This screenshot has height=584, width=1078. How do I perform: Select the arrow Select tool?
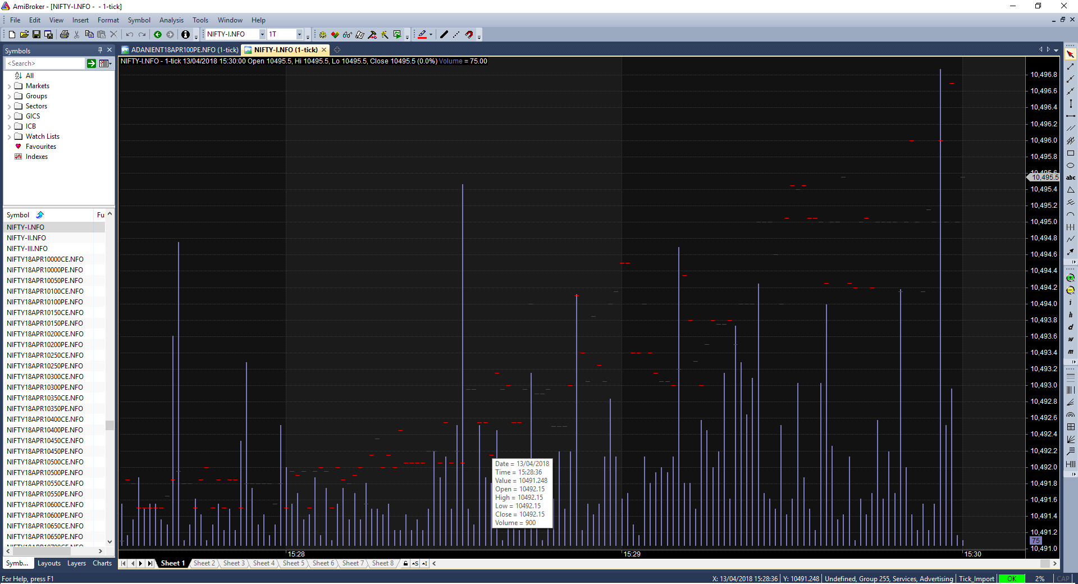pos(1071,54)
